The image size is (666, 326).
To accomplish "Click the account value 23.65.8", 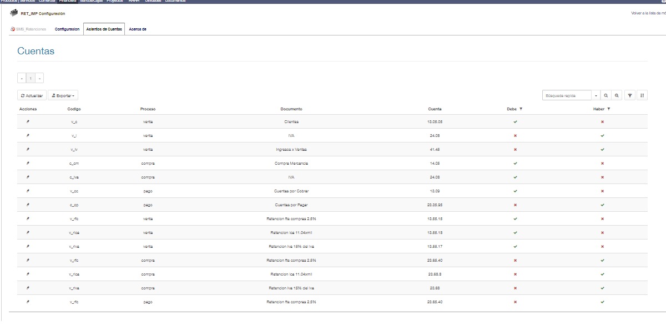I will [x=435, y=274].
